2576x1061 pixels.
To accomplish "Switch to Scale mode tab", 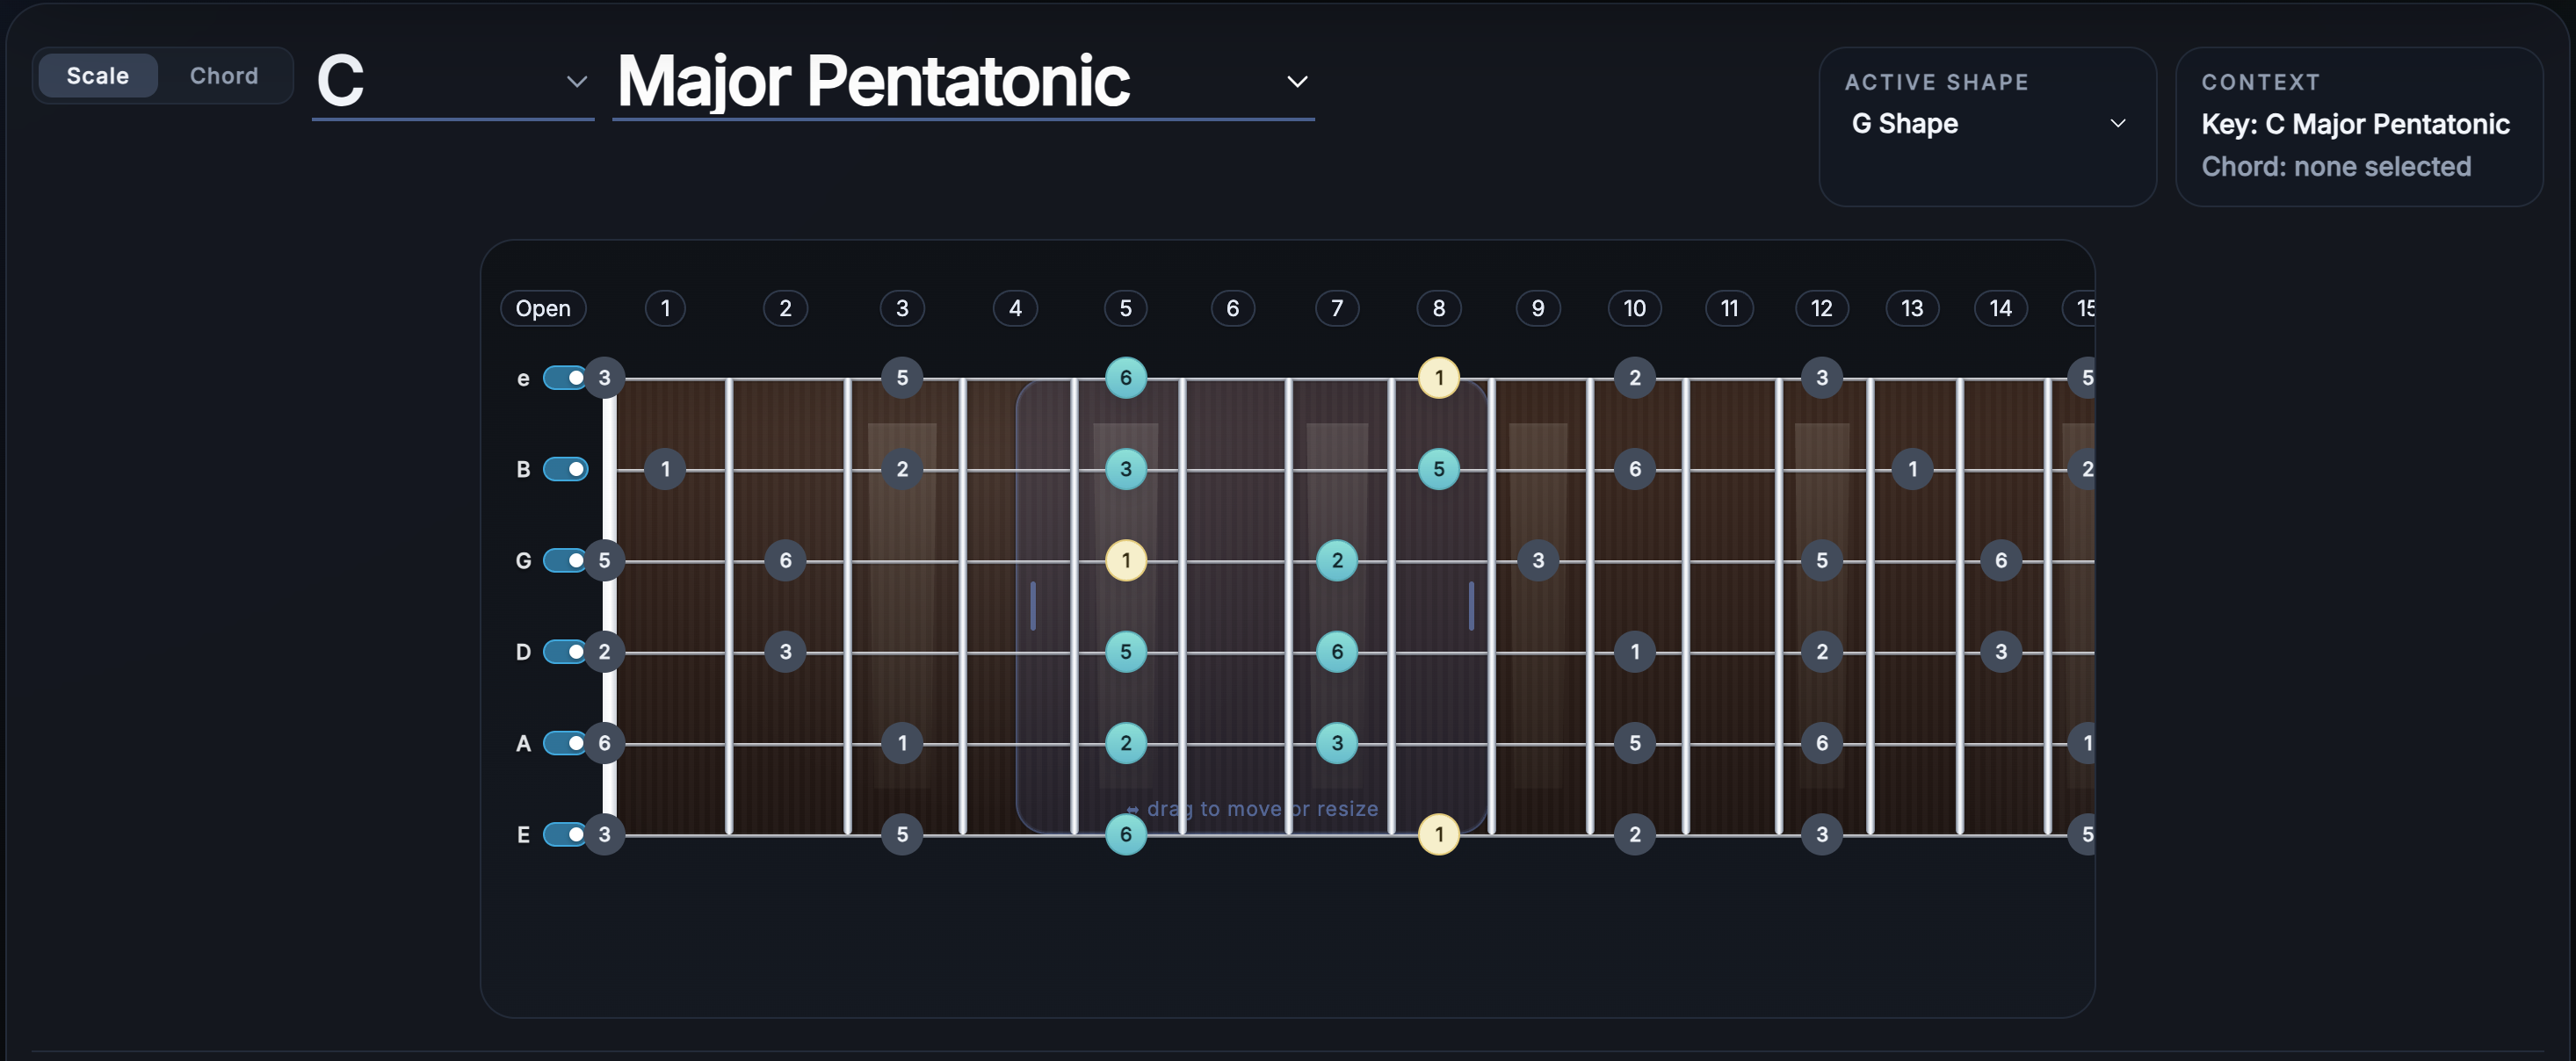I will click(x=98, y=76).
